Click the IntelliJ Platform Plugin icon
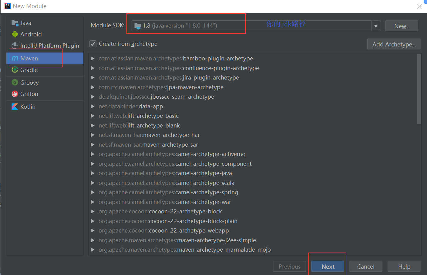 (x=15, y=45)
